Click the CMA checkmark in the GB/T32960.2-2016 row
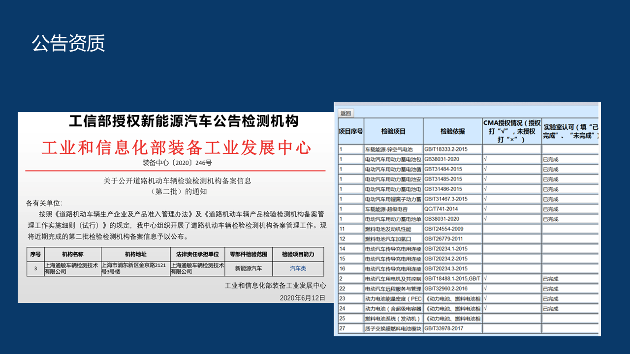Screen dimensions: 630x354 (x=486, y=289)
